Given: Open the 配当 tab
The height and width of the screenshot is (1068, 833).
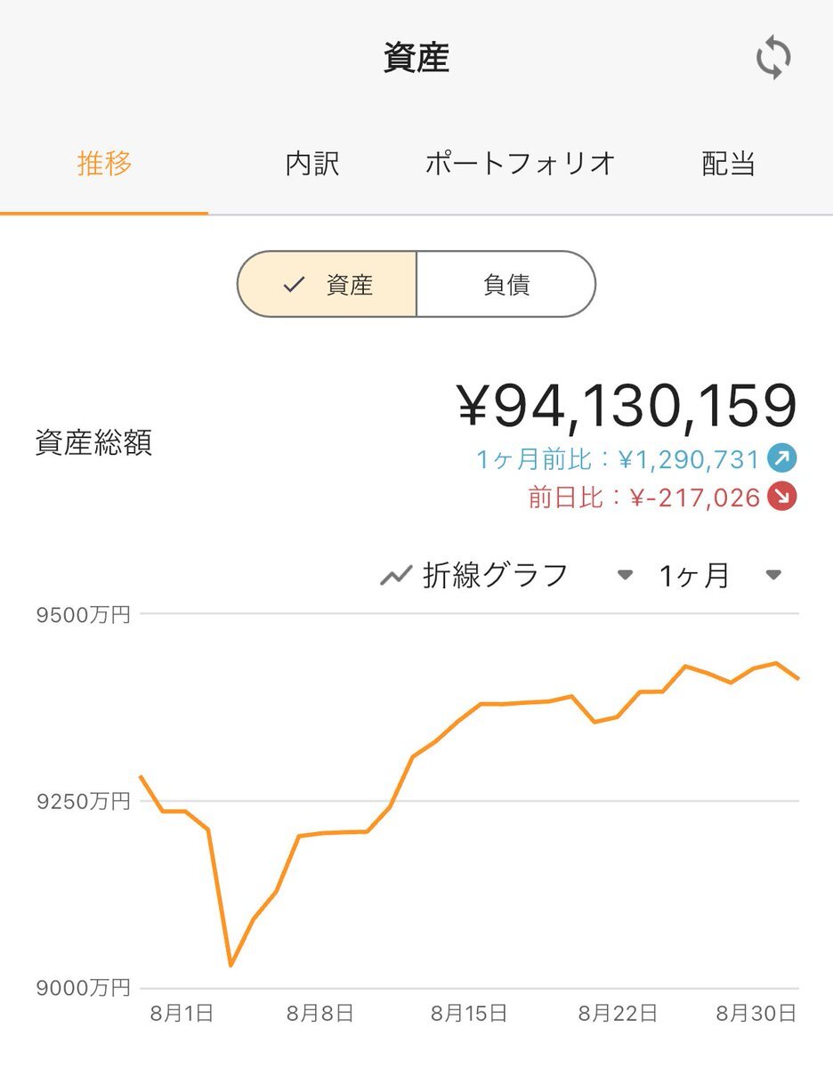Looking at the screenshot, I should click(x=729, y=164).
